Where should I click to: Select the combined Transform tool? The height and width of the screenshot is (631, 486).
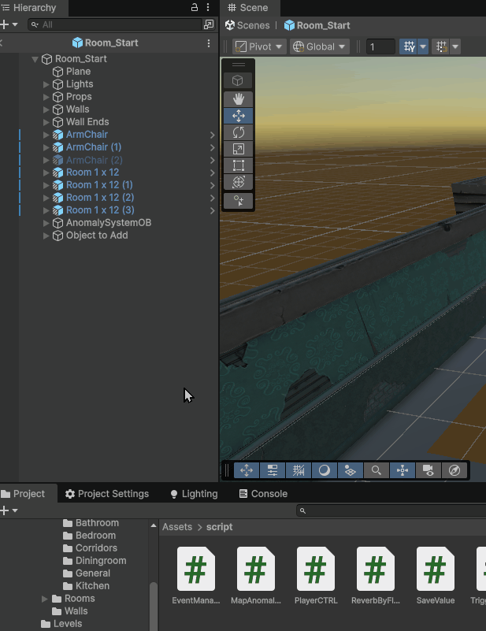click(x=238, y=182)
